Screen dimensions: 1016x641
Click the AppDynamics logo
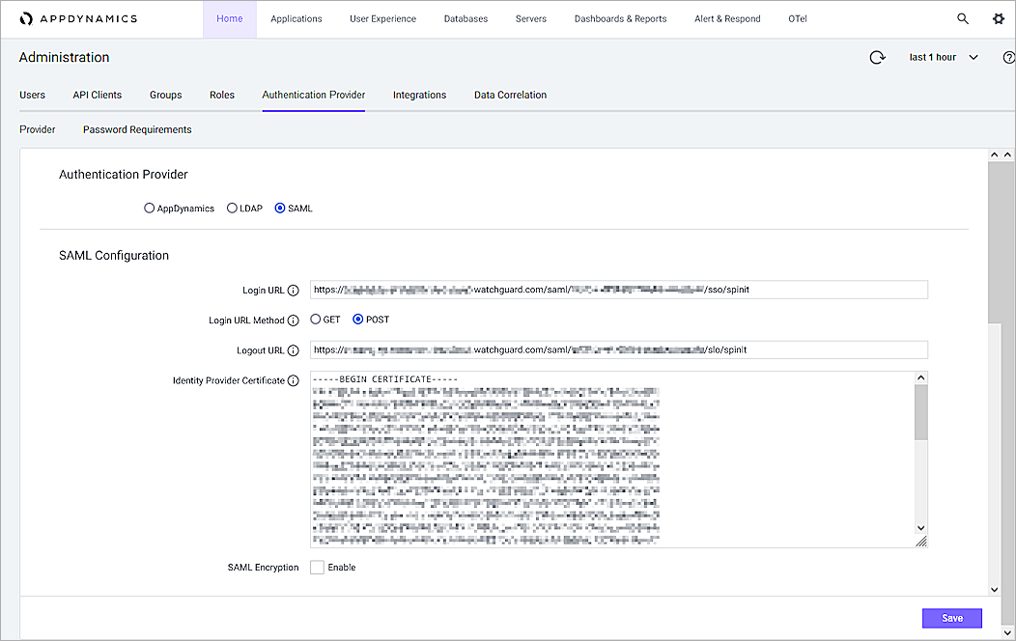click(x=78, y=17)
